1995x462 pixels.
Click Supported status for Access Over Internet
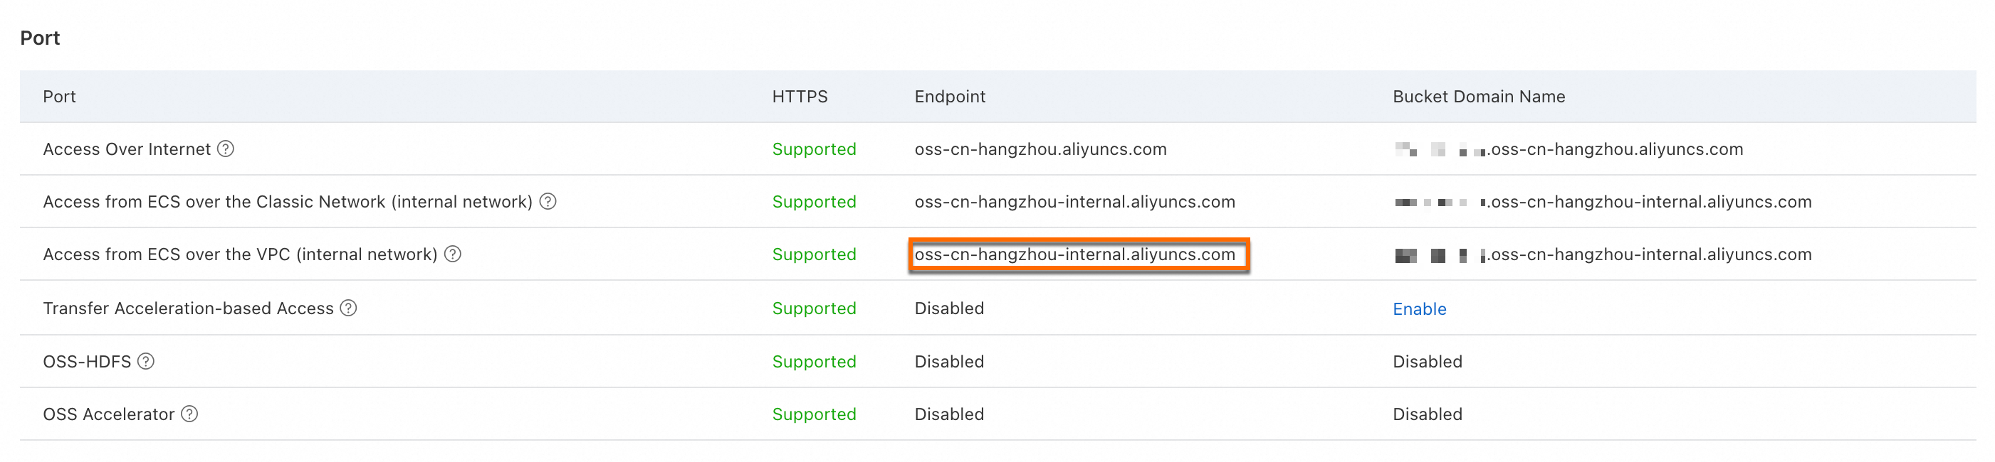pyautogui.click(x=813, y=149)
